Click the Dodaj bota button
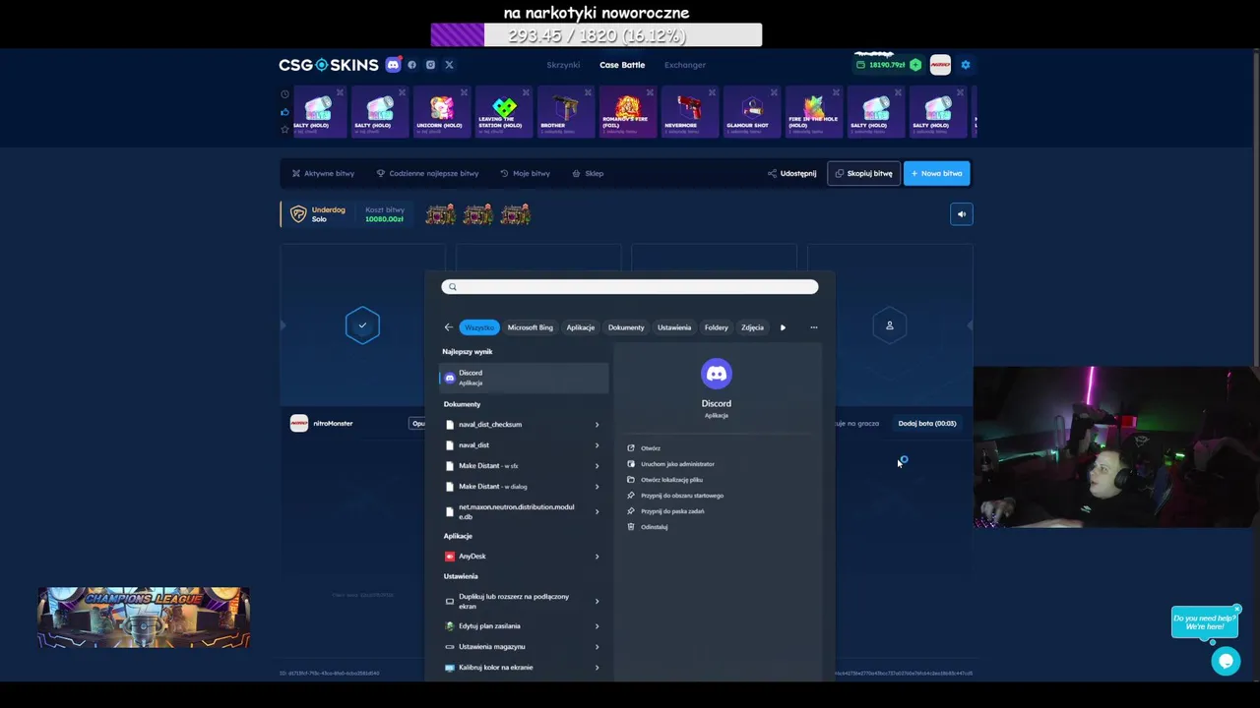This screenshot has height=708, width=1260. pyautogui.click(x=927, y=423)
